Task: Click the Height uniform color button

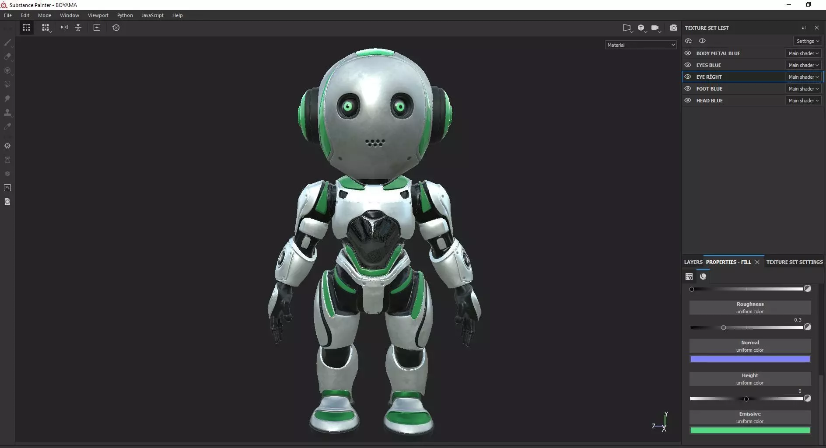Action: pyautogui.click(x=750, y=379)
